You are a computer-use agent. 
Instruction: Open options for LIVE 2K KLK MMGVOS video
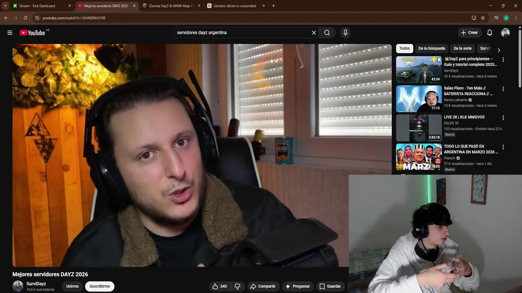(x=503, y=118)
